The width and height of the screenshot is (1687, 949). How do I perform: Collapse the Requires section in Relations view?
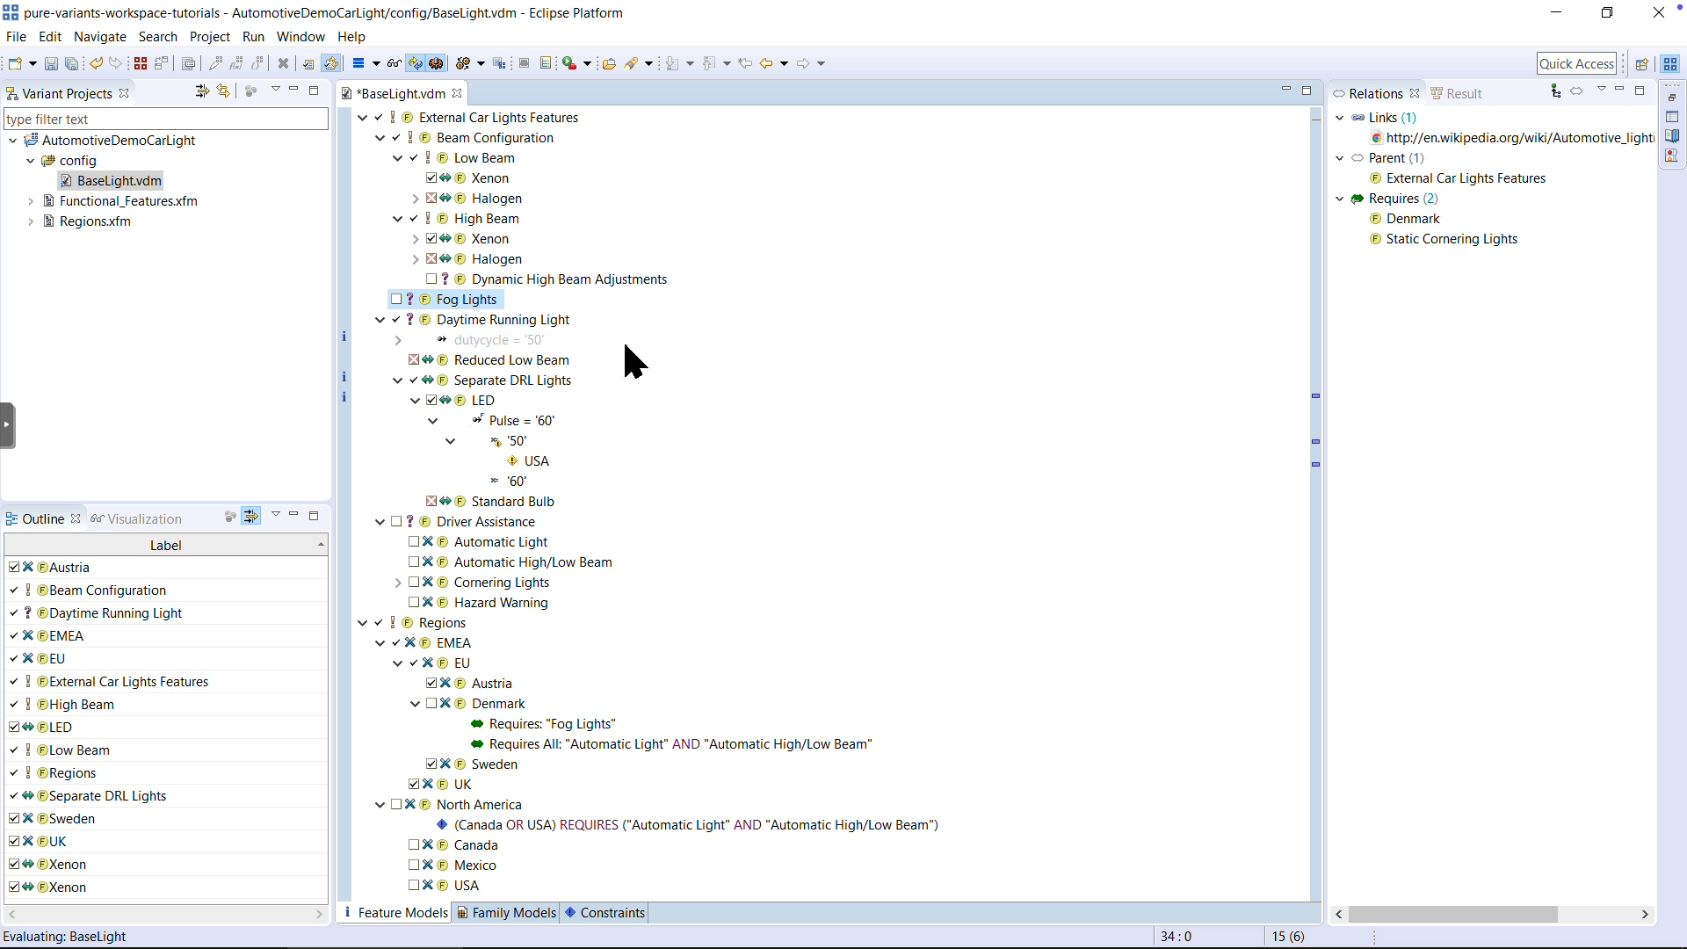click(x=1341, y=199)
